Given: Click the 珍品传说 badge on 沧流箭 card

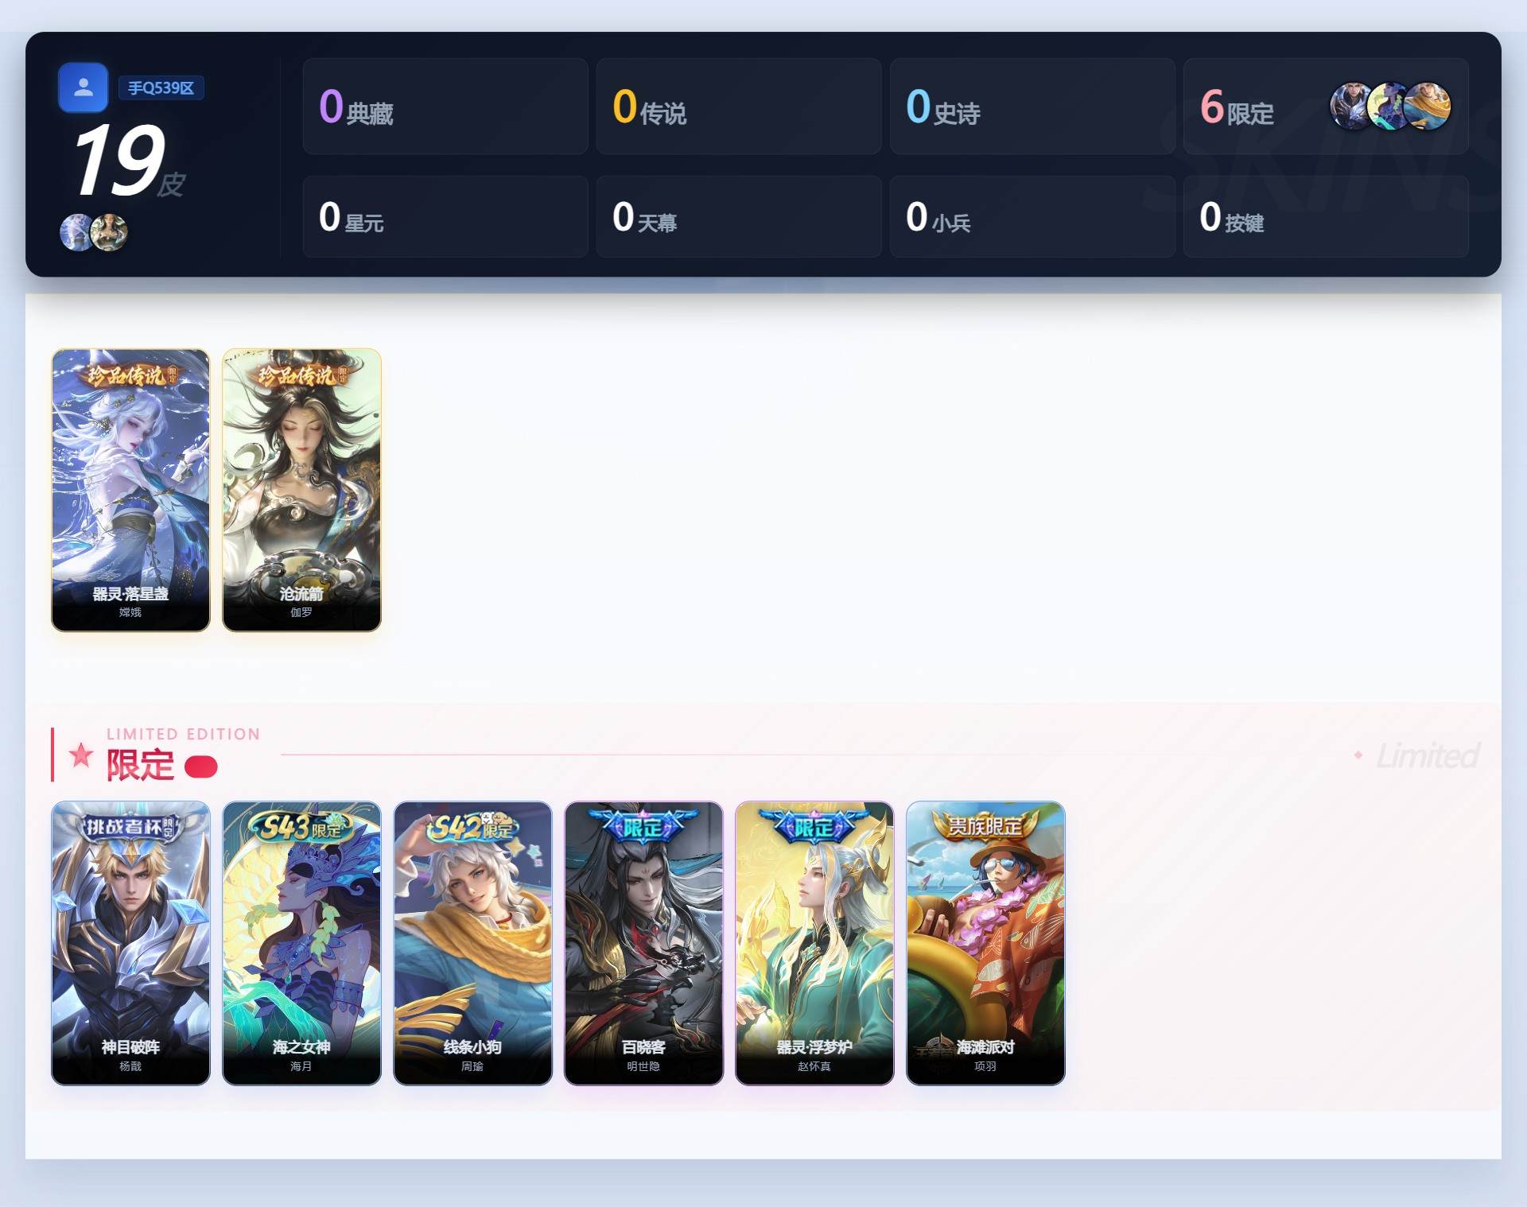Looking at the screenshot, I should click(301, 375).
